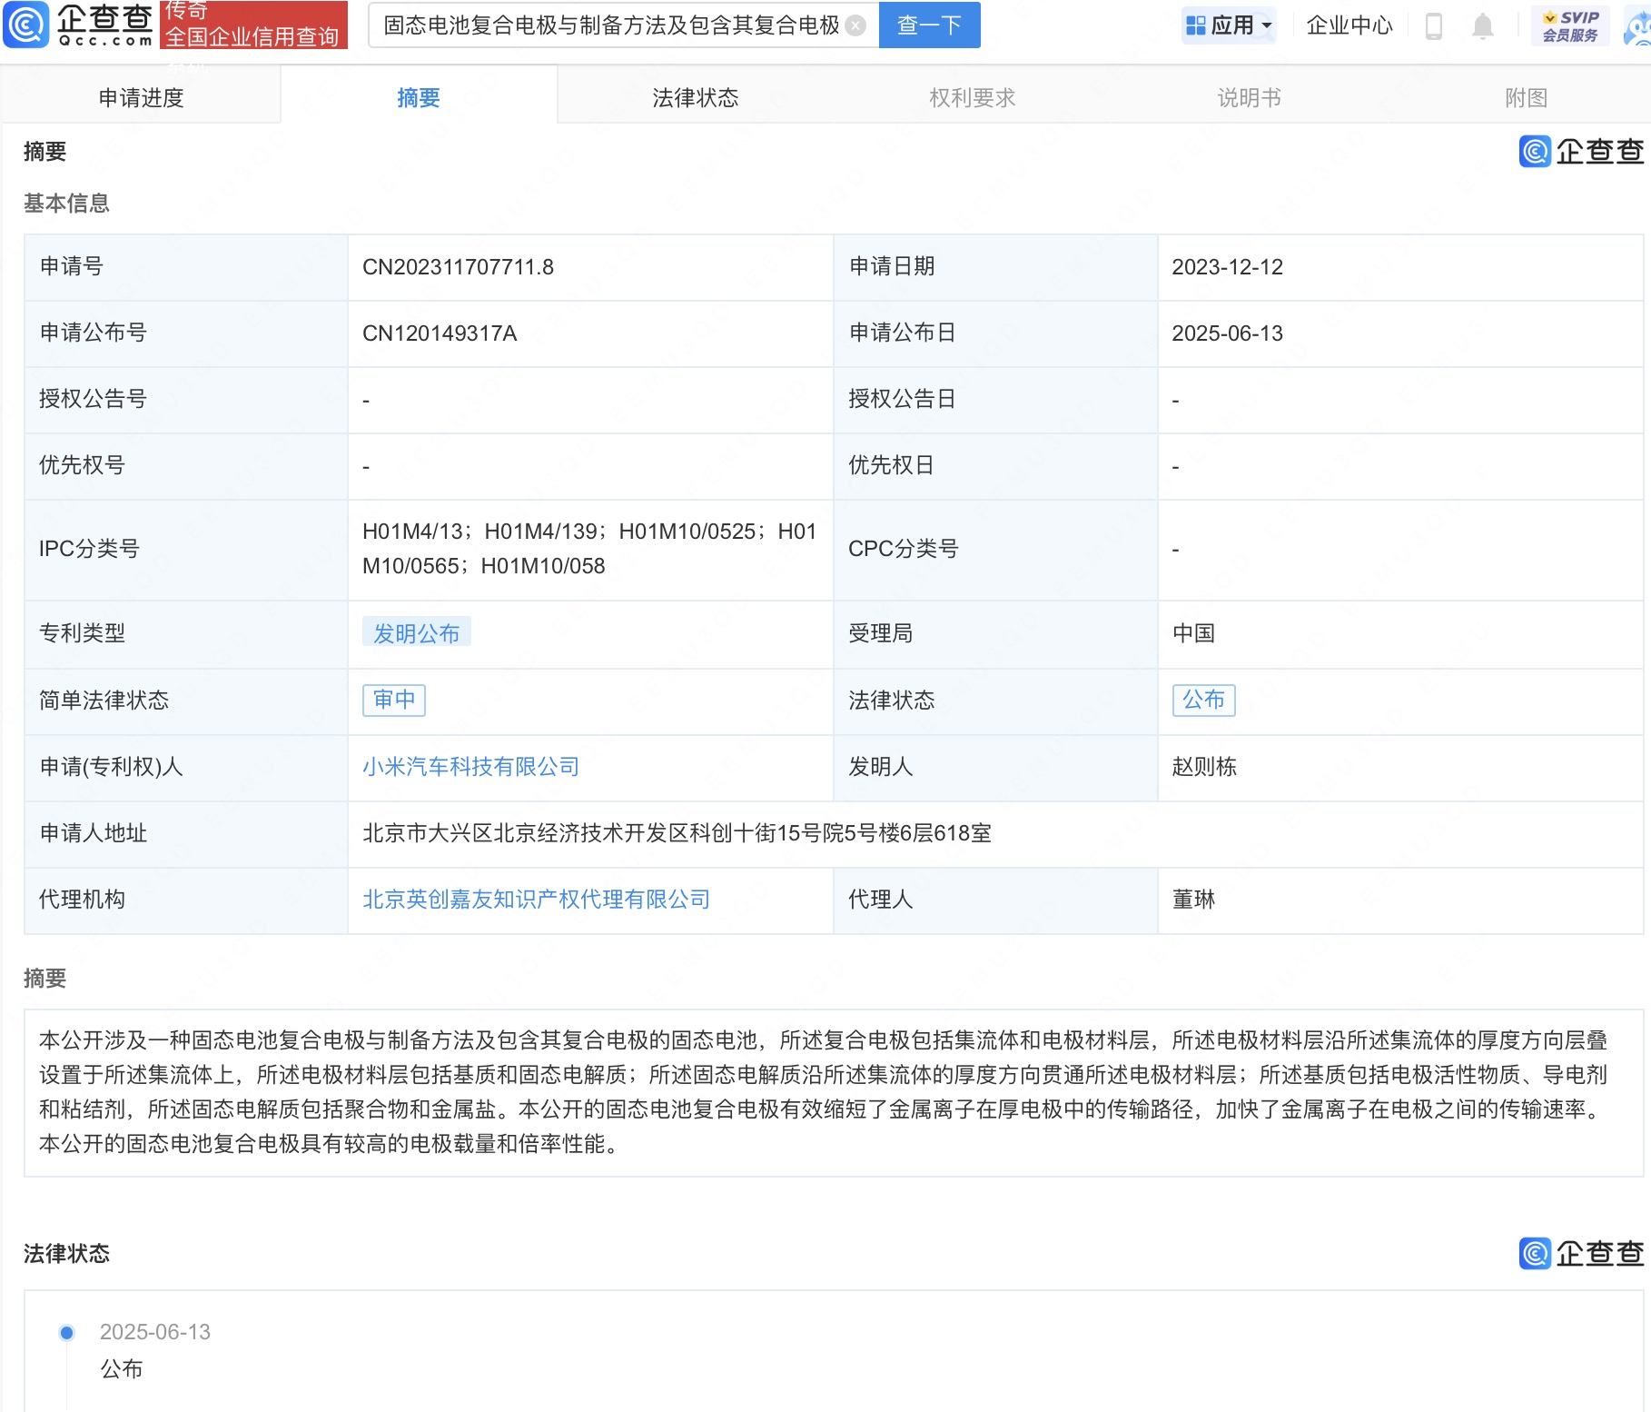Open the mobile phone icon in header

[x=1434, y=25]
